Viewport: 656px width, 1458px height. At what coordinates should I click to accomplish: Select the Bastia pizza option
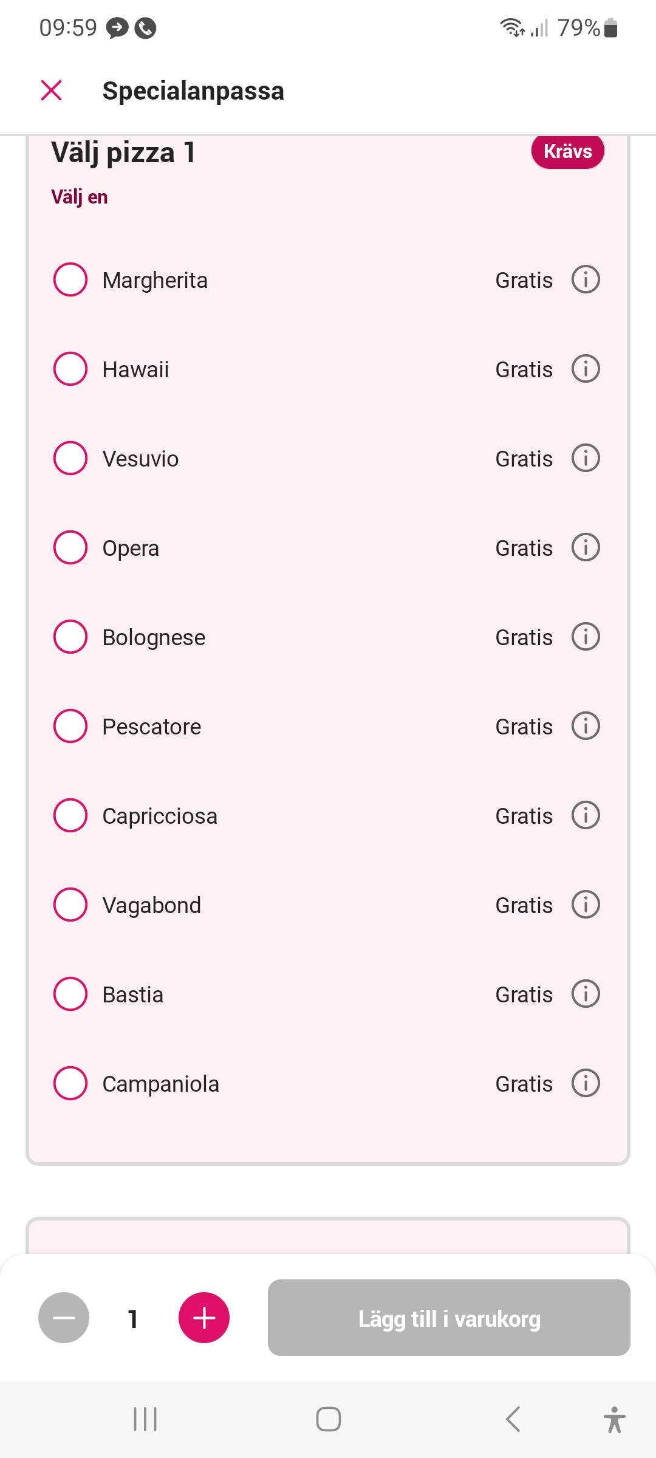pyautogui.click(x=70, y=994)
